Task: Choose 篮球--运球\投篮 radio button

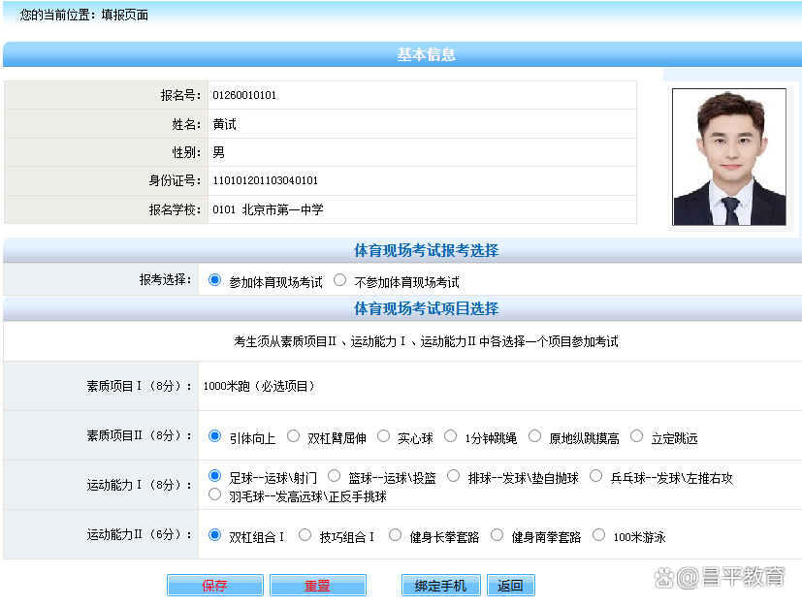Action: click(335, 476)
